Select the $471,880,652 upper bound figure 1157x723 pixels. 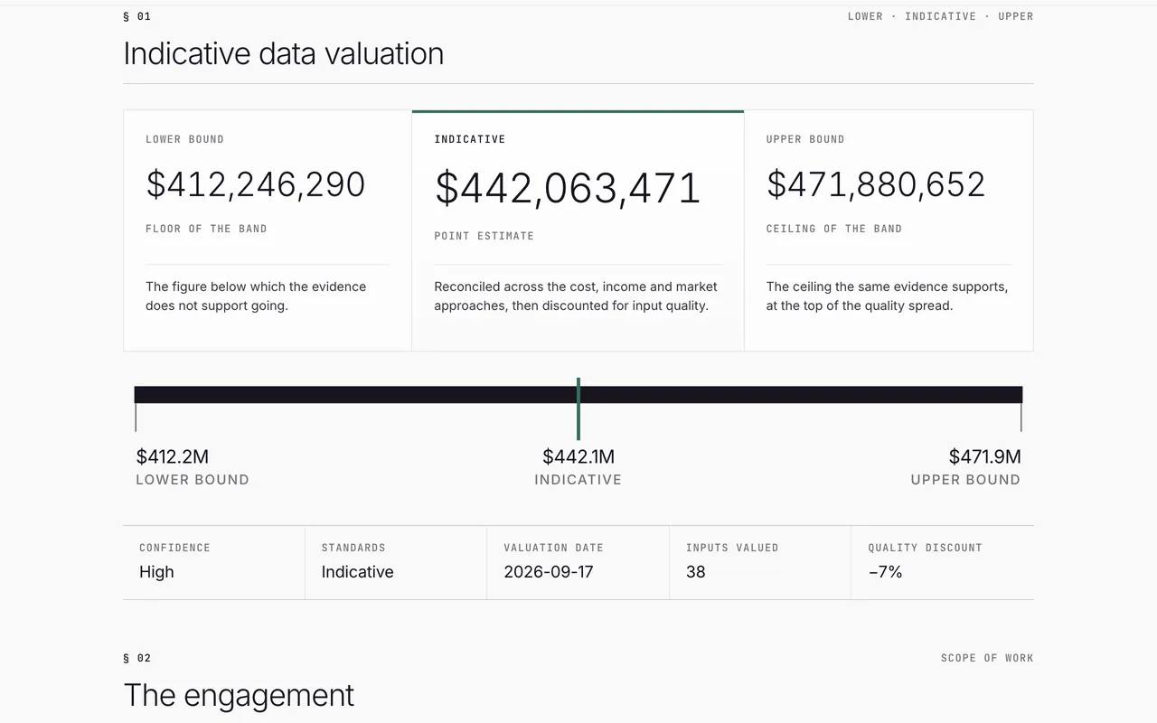click(876, 184)
